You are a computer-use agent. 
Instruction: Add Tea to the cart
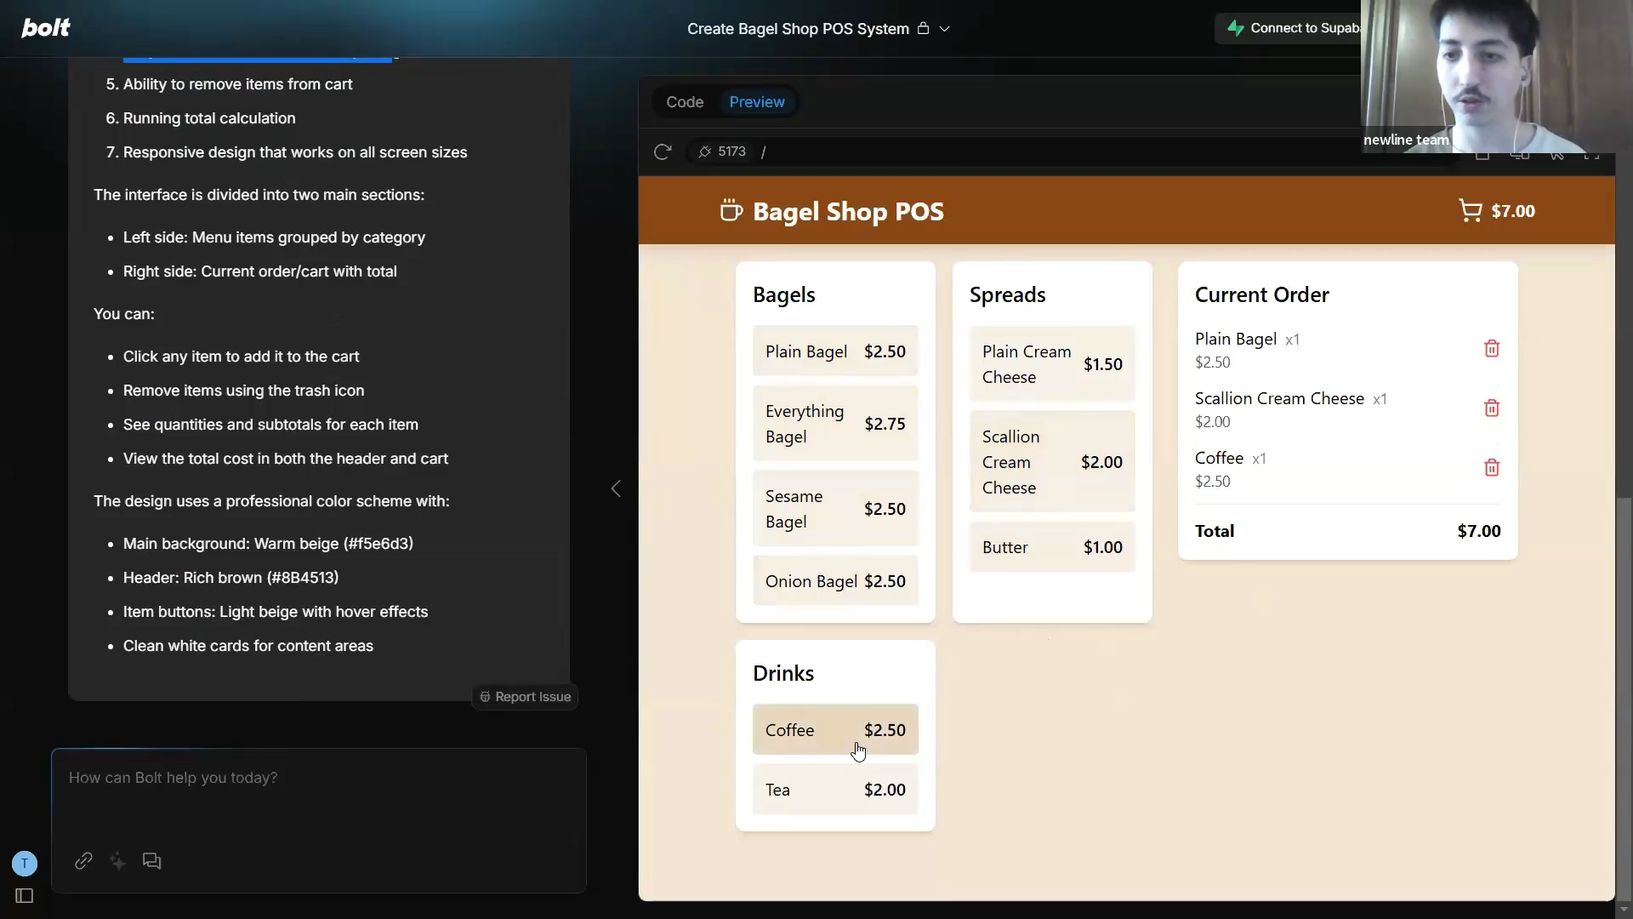[x=835, y=790]
